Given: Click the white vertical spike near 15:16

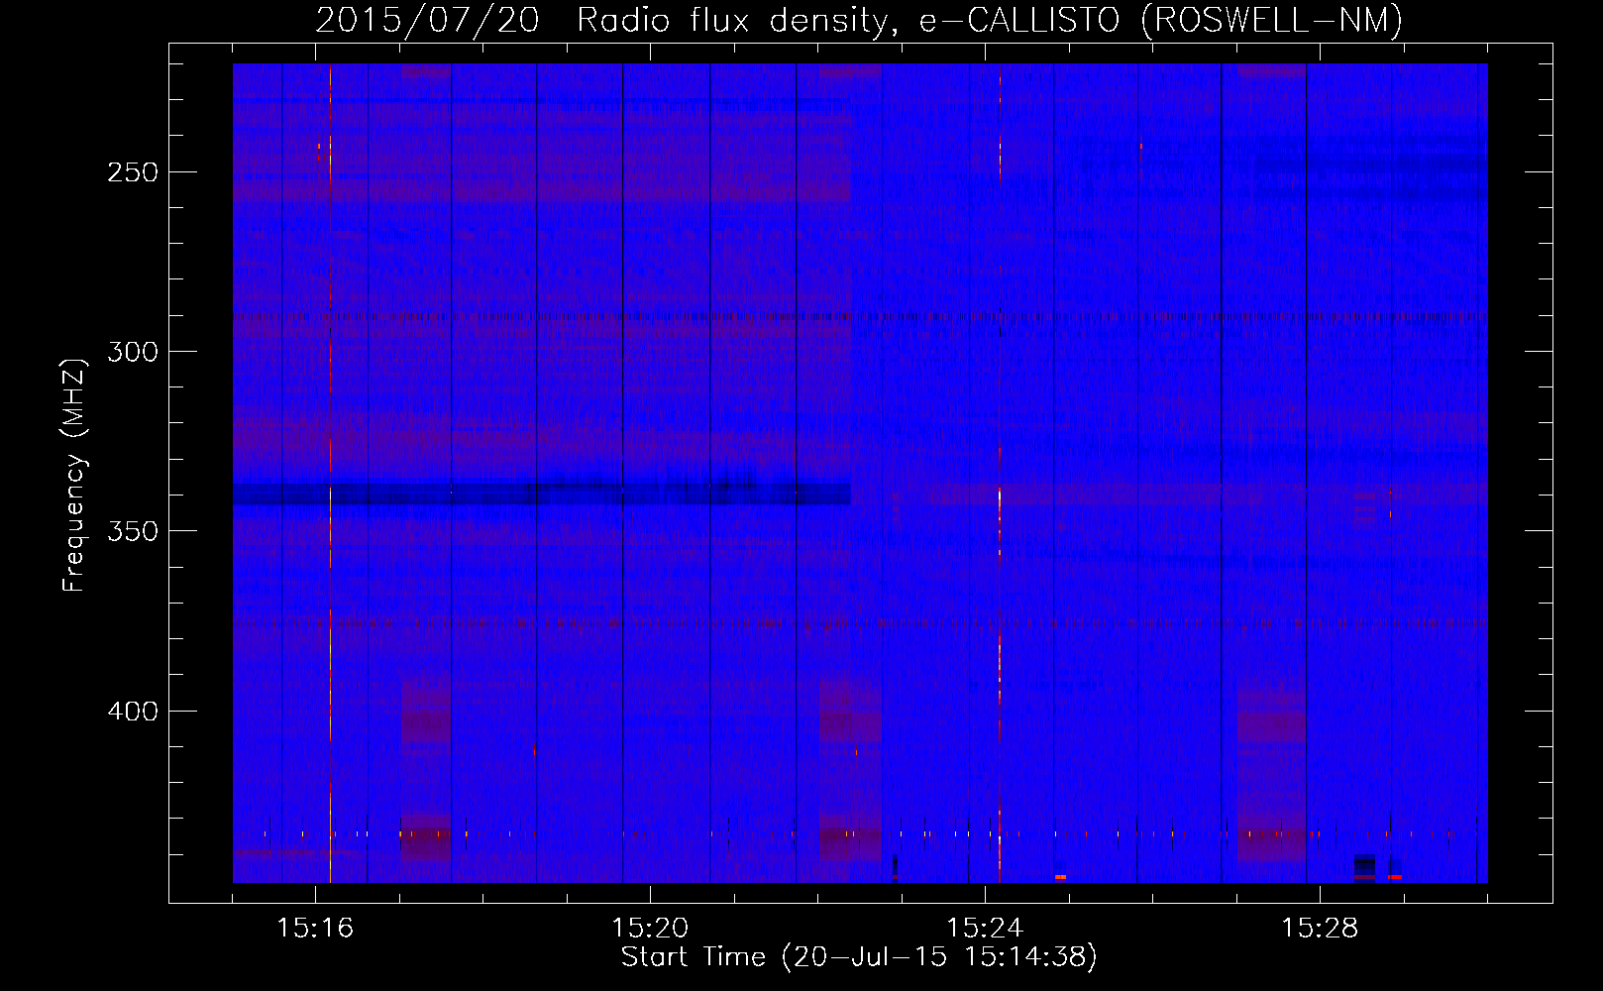Looking at the screenshot, I should point(330,473).
